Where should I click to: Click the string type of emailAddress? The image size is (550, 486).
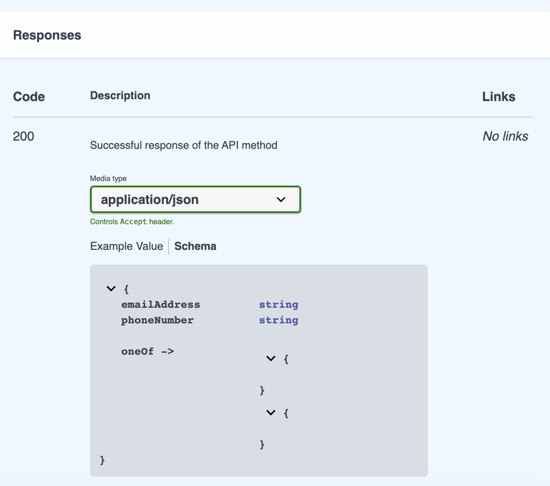tap(279, 304)
